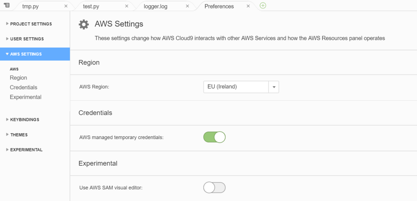Click the Credentials section heading

pyautogui.click(x=95, y=113)
